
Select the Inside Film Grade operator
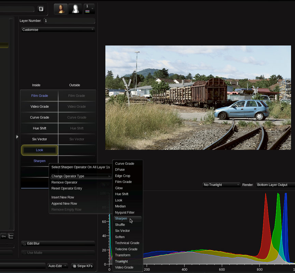pyautogui.click(x=40, y=96)
